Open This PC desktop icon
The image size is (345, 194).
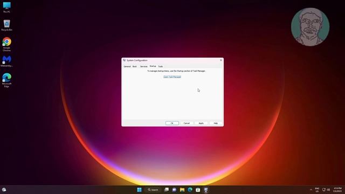tap(6, 7)
